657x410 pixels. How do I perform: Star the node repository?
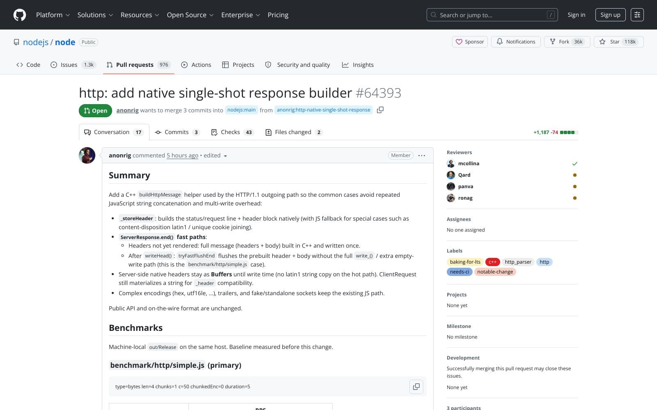click(618, 42)
